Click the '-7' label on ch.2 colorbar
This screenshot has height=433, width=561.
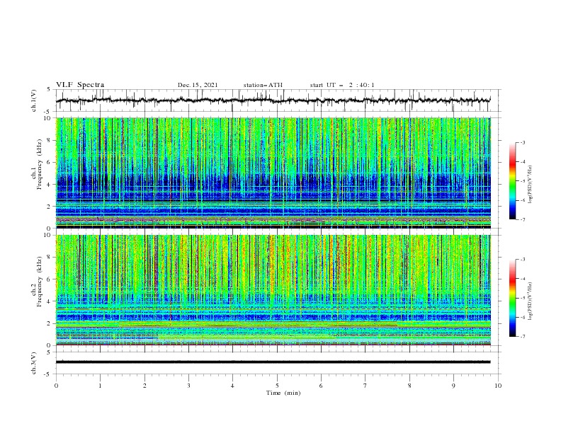522,337
